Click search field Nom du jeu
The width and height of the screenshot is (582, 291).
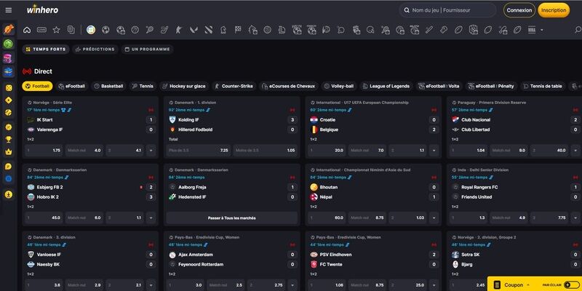click(x=447, y=10)
